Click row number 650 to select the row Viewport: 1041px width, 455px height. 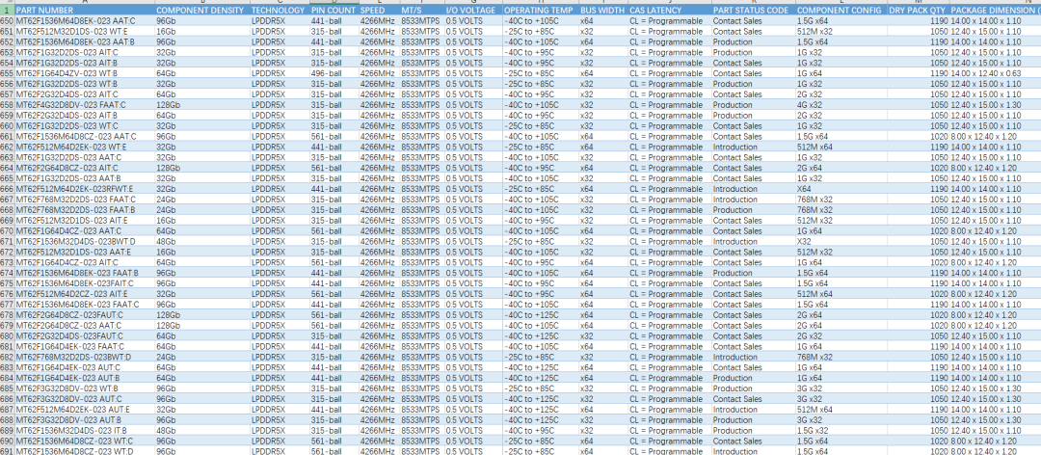pos(7,20)
